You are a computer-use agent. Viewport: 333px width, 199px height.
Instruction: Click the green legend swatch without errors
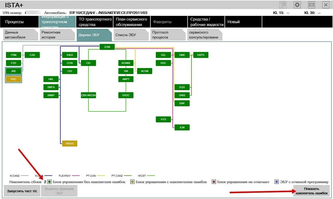click(49, 182)
